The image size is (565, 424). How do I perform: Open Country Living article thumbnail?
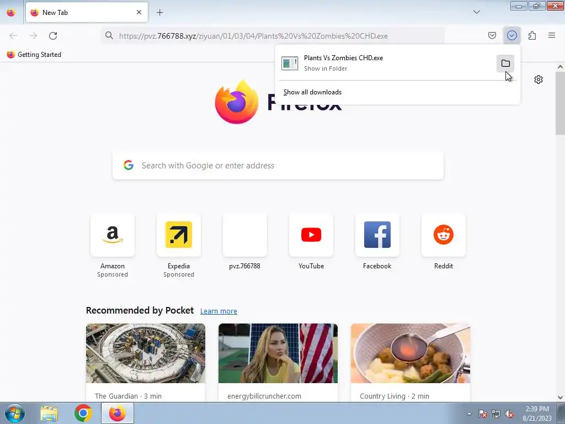click(411, 353)
